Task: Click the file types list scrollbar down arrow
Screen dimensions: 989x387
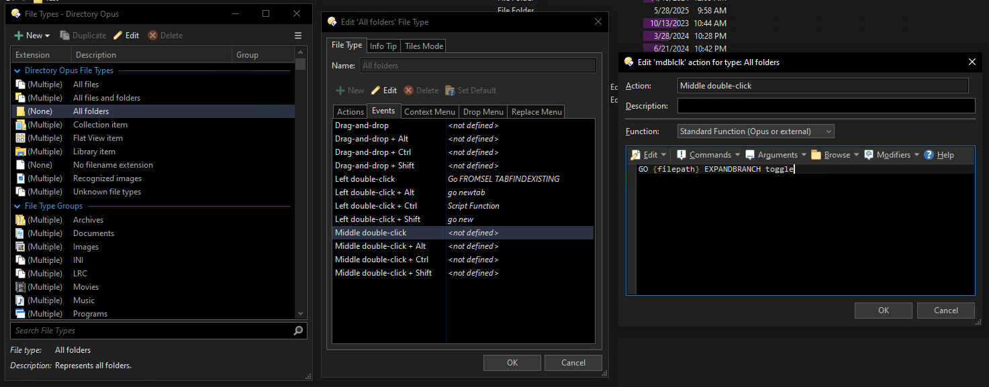Action: pyautogui.click(x=300, y=313)
